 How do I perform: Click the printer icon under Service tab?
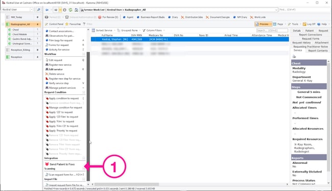(294, 57)
